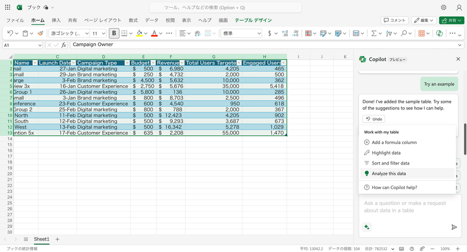Click Increase Decimal icon

point(285,33)
